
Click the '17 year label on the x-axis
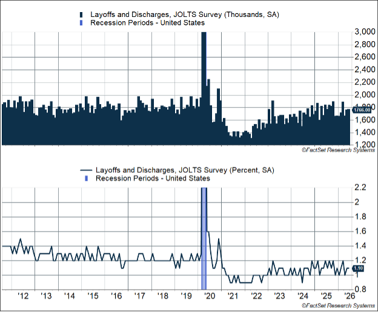click(139, 296)
